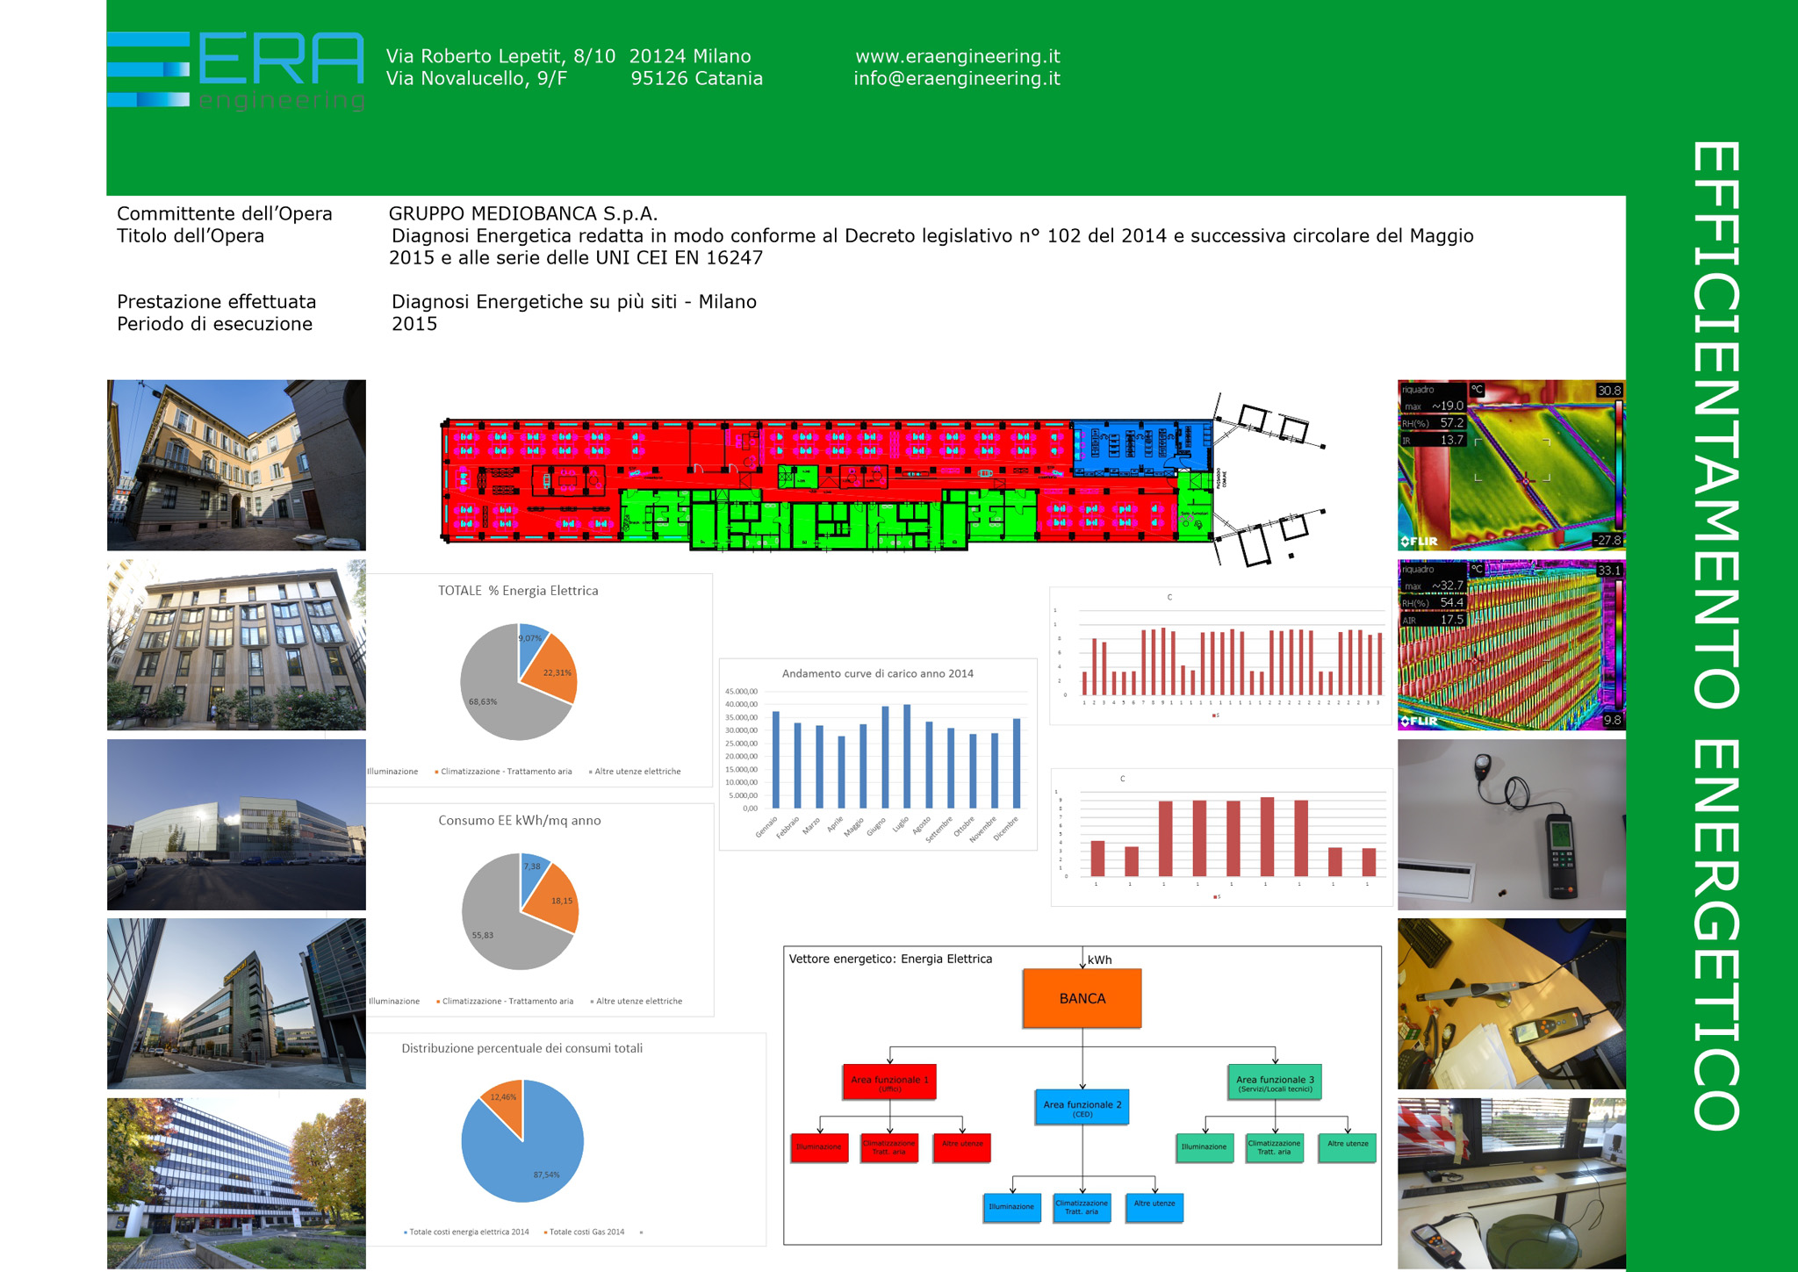Click the Luglio bar in load chart
This screenshot has height=1272, width=1798.
click(x=907, y=757)
